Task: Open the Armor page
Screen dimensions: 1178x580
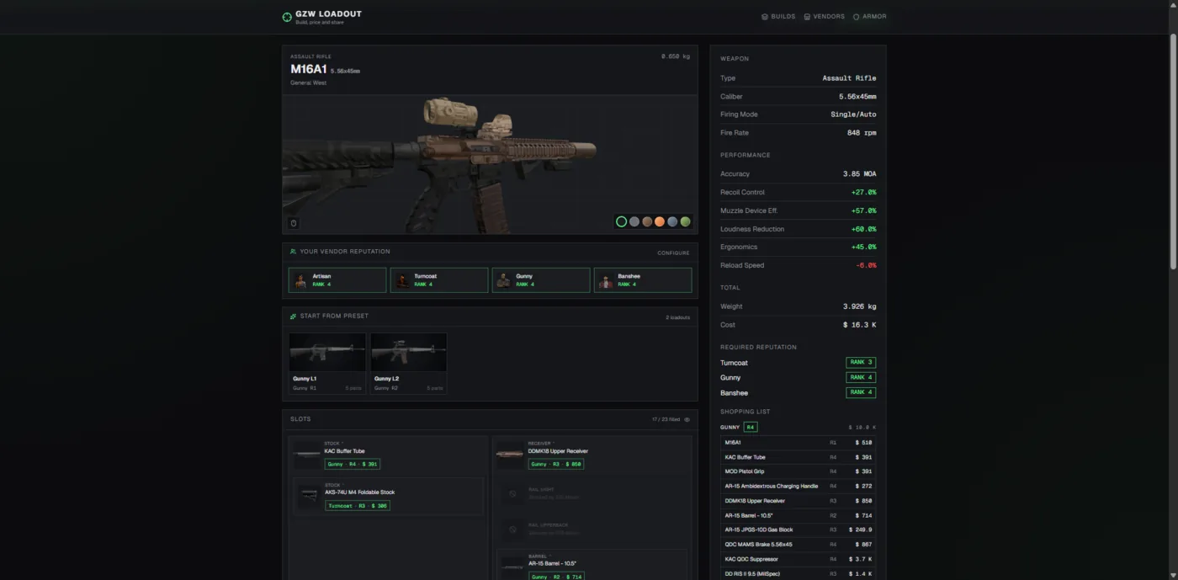Action: tap(869, 17)
